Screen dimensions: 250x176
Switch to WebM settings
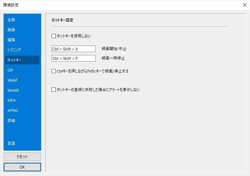coord(13,90)
